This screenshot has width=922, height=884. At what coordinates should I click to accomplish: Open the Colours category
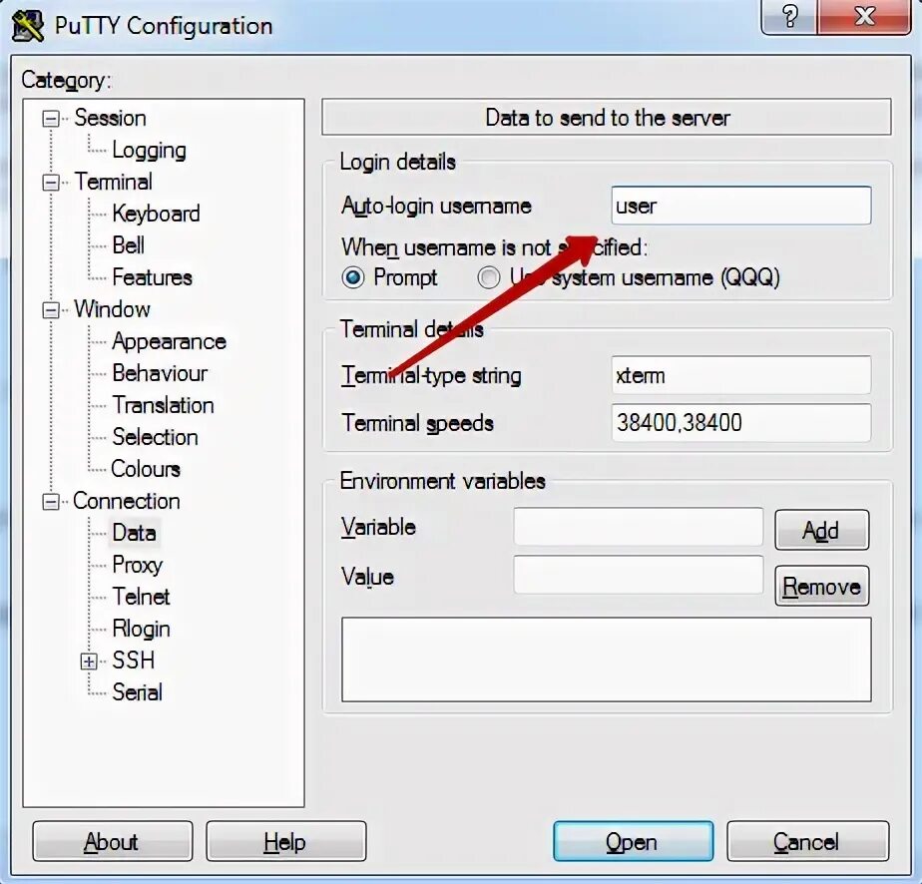pos(146,469)
